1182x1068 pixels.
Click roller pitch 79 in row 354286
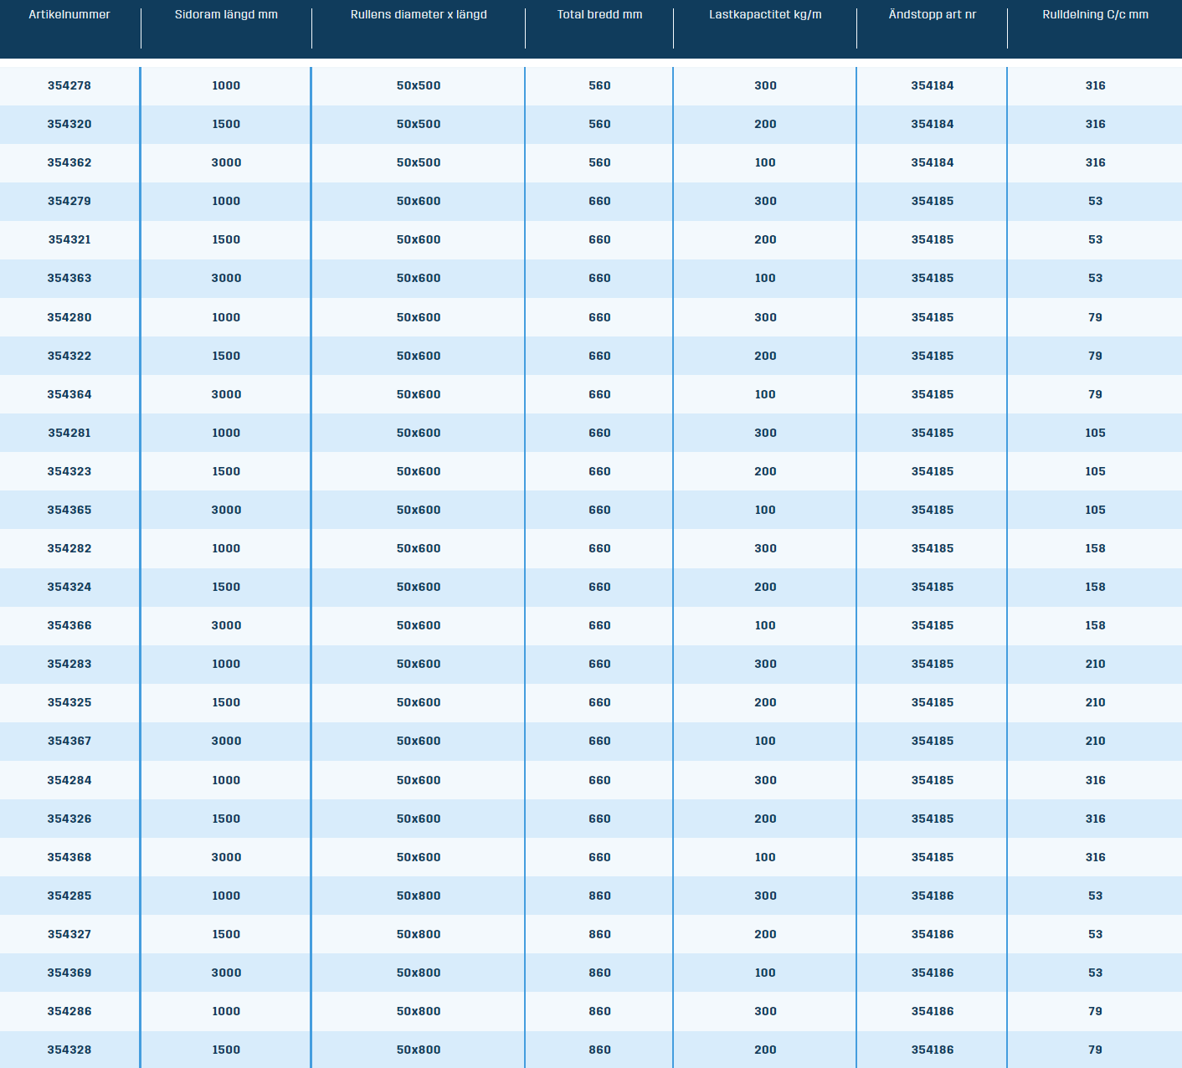1095,1011
